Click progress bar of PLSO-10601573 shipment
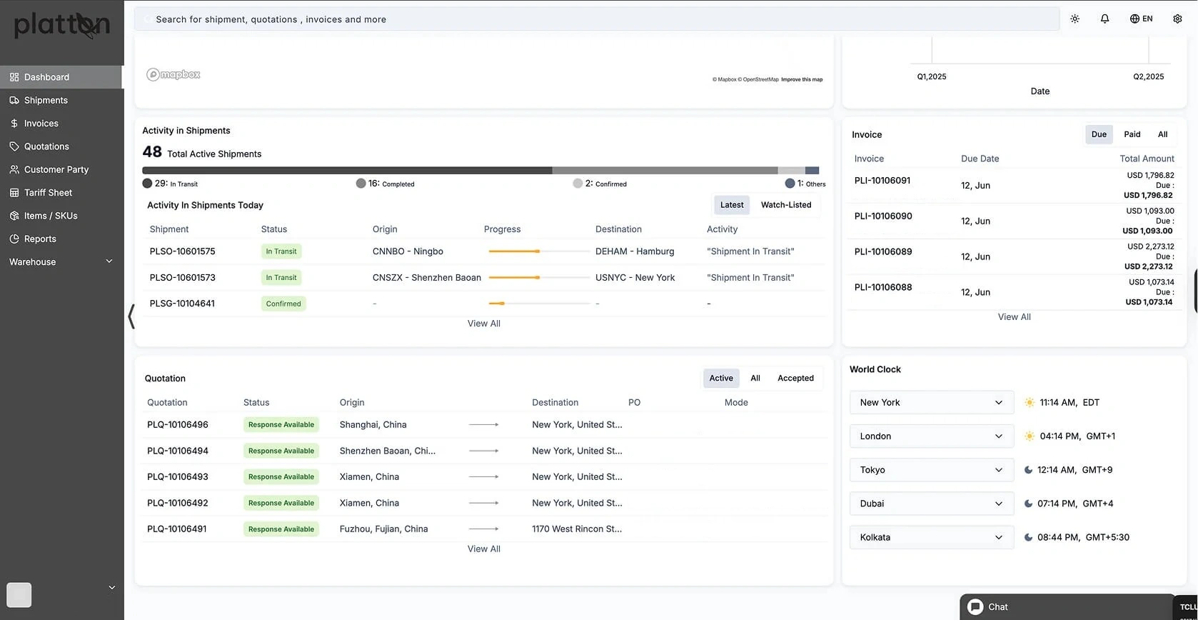Image resolution: width=1198 pixels, height=620 pixels. [x=538, y=278]
